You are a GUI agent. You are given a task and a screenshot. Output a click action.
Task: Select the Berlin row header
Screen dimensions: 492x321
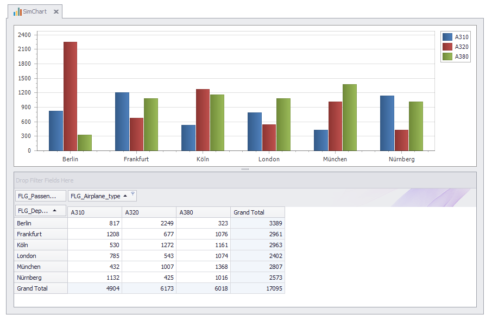click(x=41, y=223)
